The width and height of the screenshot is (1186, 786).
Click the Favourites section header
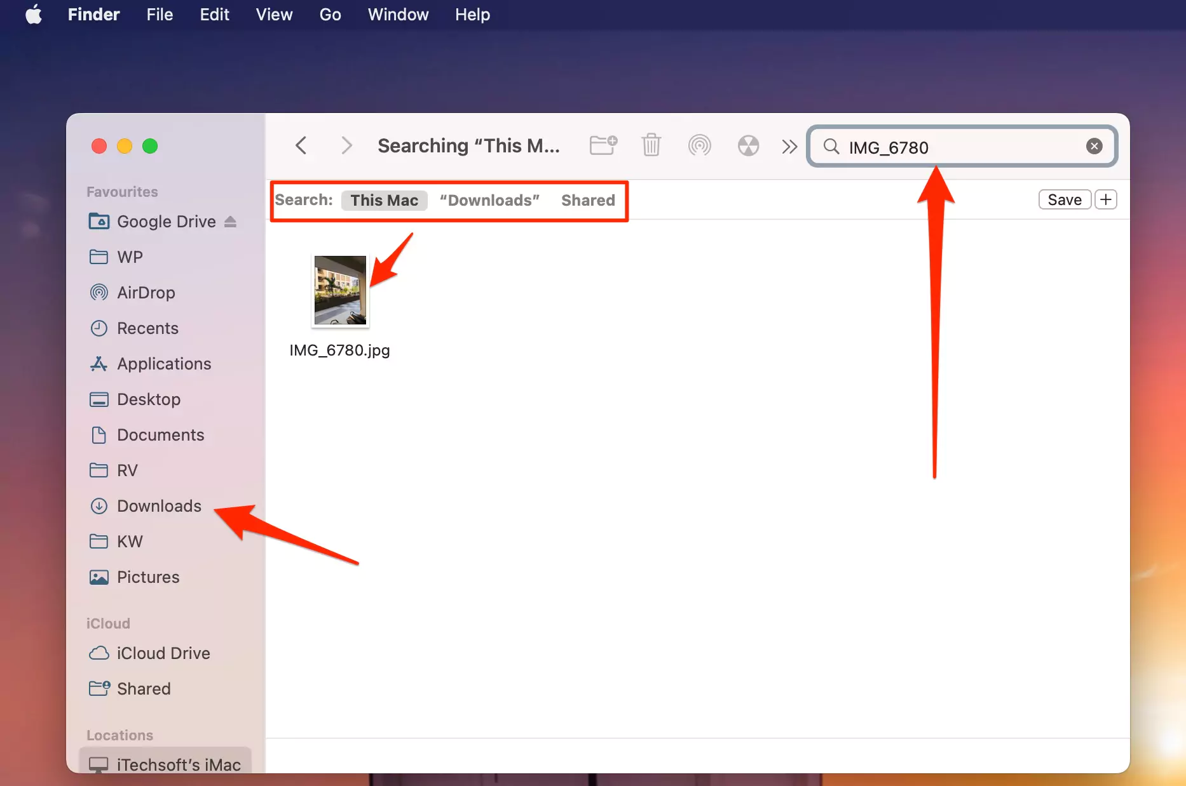pos(122,192)
